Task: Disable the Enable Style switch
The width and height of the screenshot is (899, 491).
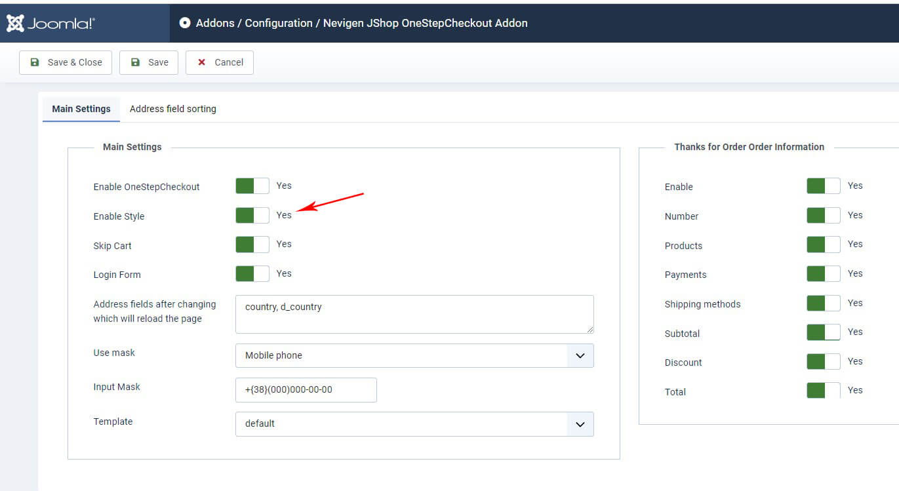Action: [252, 215]
